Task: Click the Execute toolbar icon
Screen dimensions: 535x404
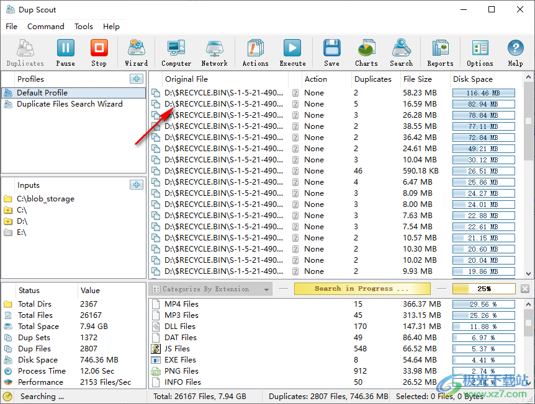Action: 292,53
